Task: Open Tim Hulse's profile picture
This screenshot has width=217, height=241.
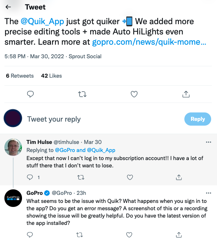Action: click(x=13, y=147)
